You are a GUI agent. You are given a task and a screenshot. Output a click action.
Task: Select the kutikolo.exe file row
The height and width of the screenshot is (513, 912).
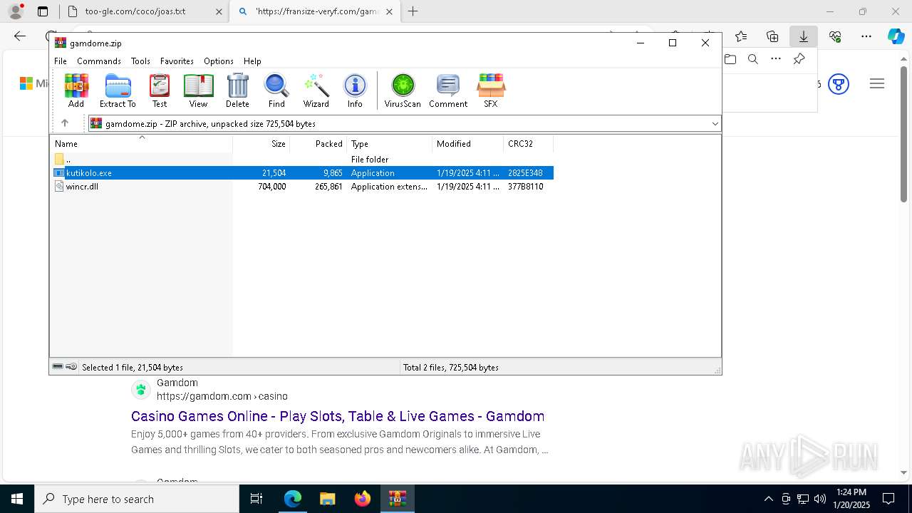[x=302, y=173]
